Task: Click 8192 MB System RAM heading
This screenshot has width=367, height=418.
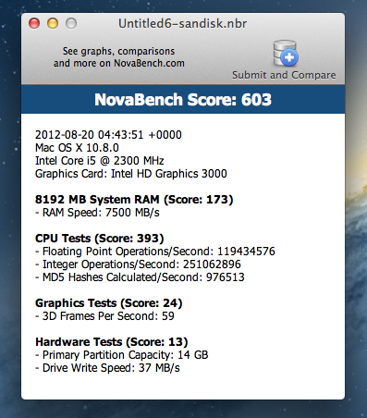Action: coord(134,200)
